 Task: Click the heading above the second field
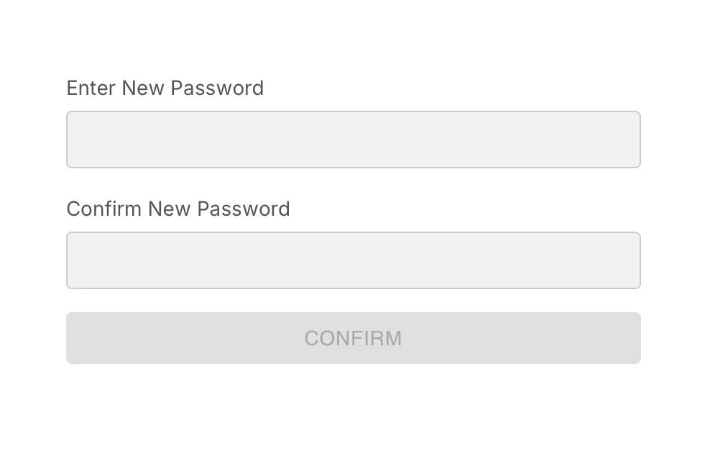coord(177,209)
